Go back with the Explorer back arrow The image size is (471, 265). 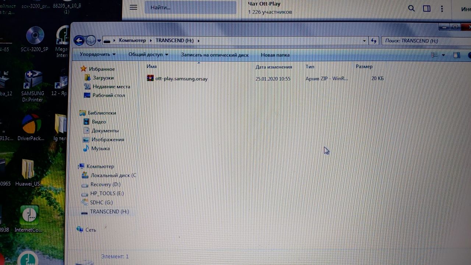pos(79,40)
